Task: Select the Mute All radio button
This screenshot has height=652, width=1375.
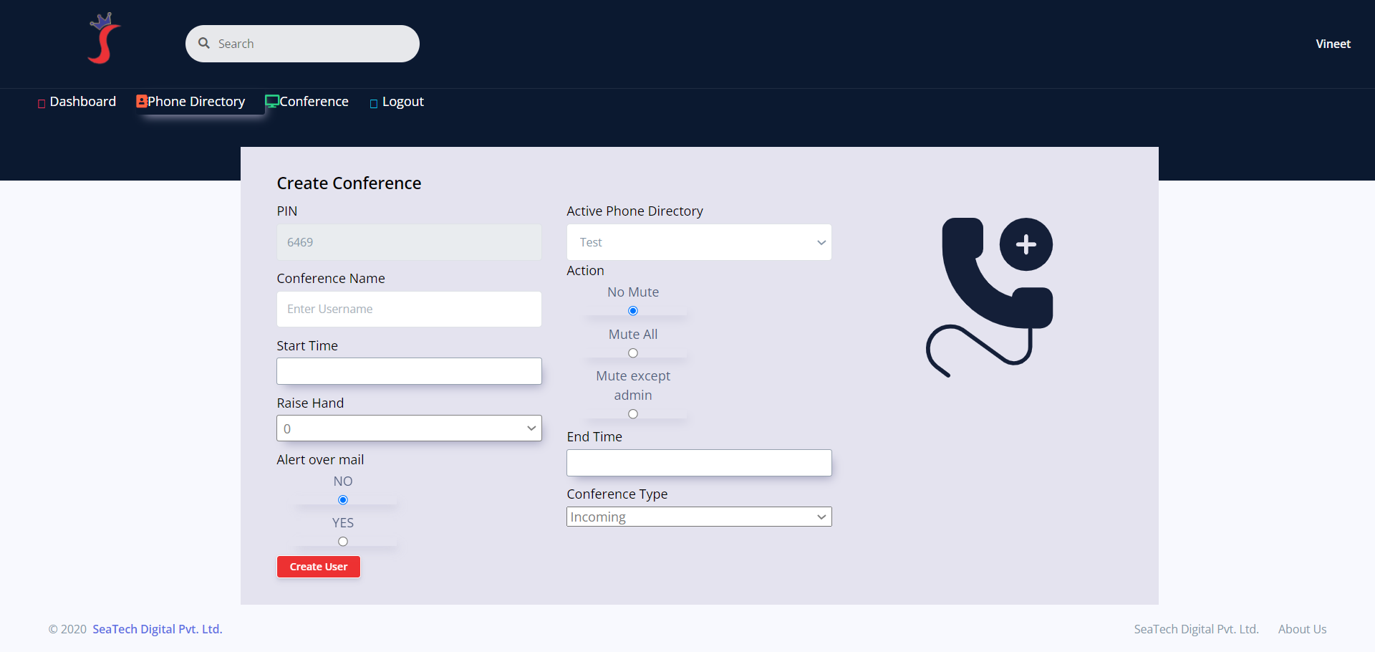Action: [633, 353]
